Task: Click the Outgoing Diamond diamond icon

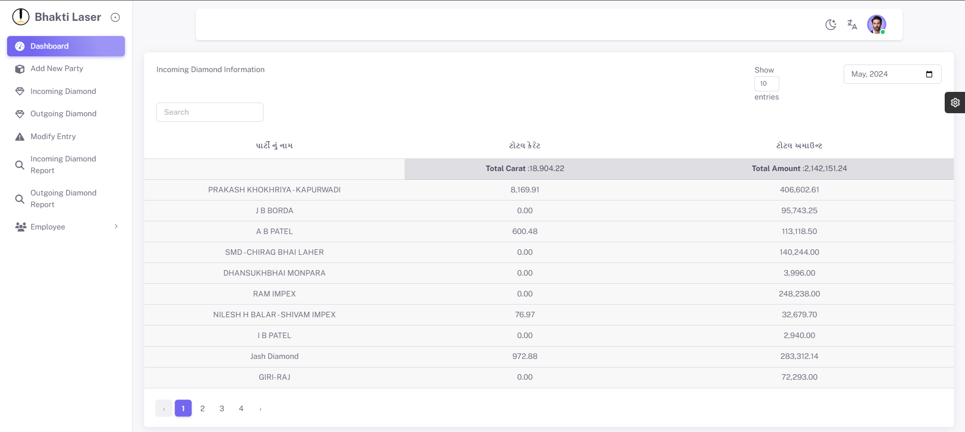Action: [x=20, y=114]
